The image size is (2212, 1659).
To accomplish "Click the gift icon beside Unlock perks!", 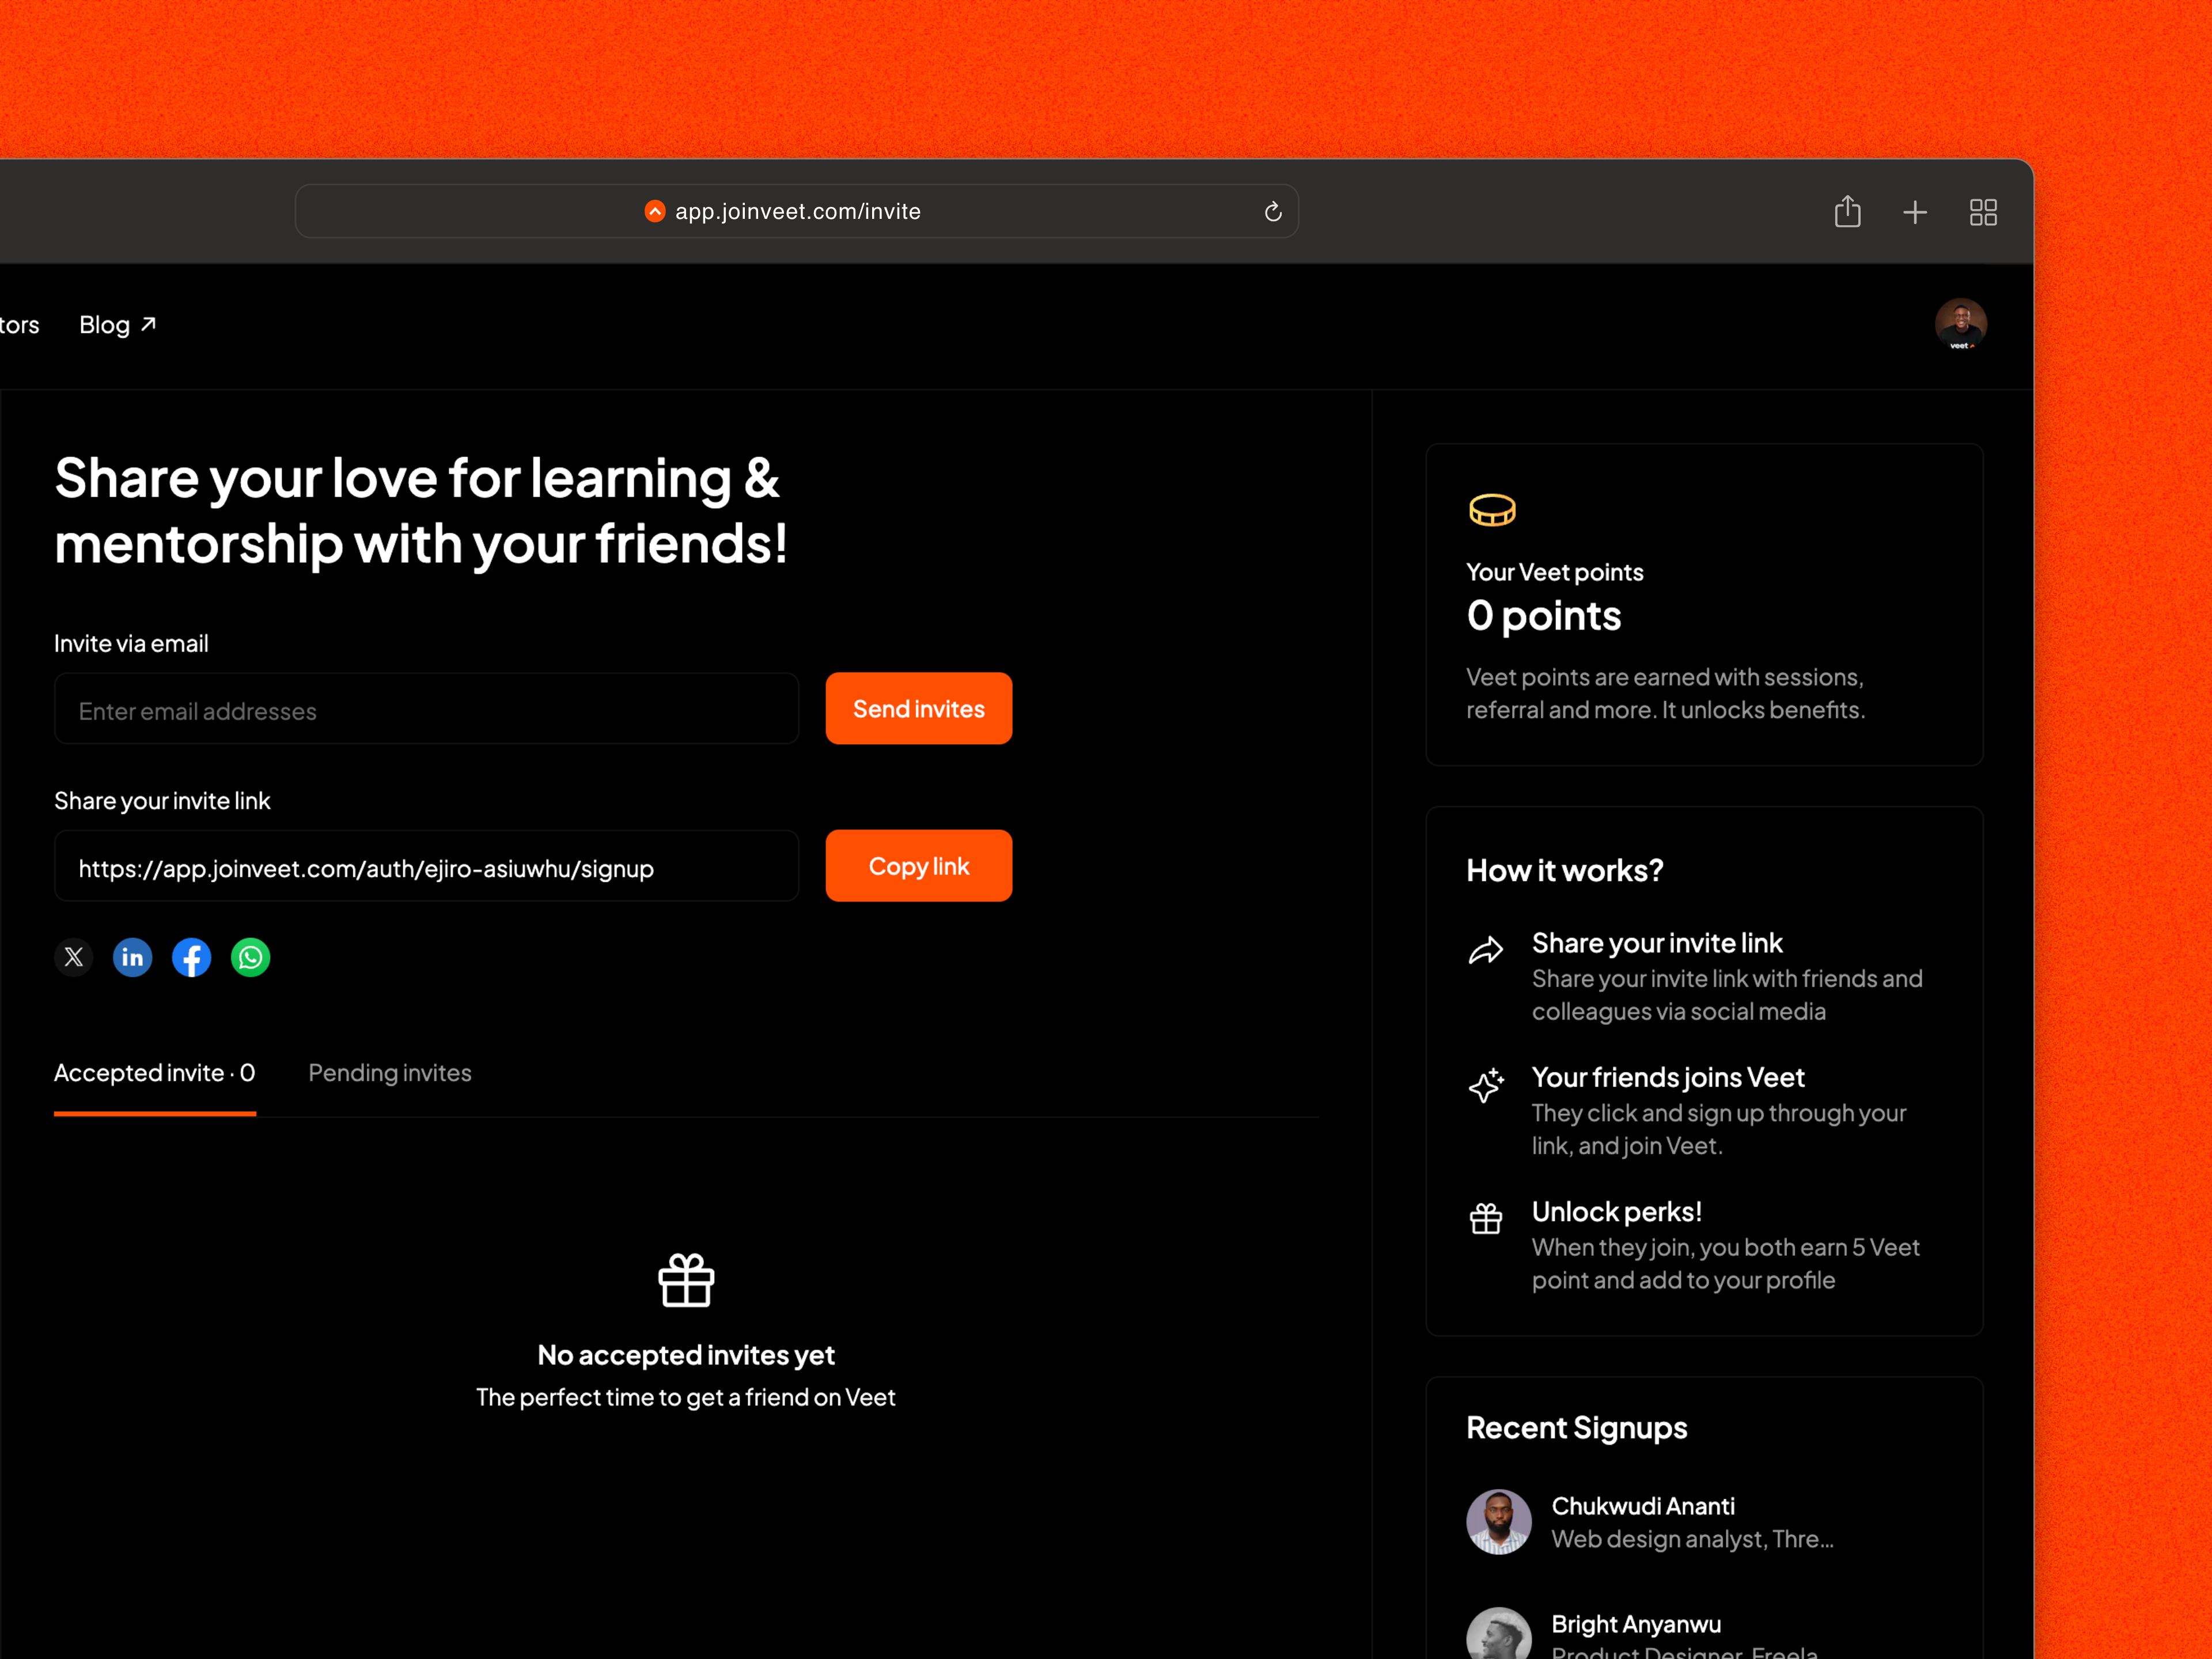I will (x=1485, y=1218).
